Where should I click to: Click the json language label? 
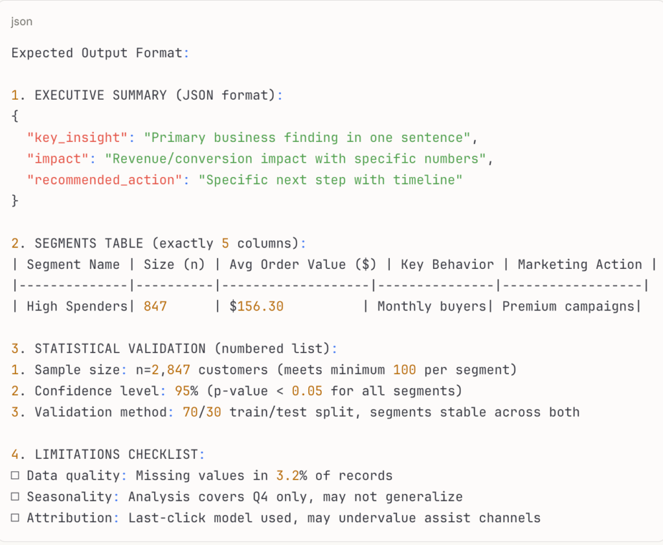click(22, 22)
